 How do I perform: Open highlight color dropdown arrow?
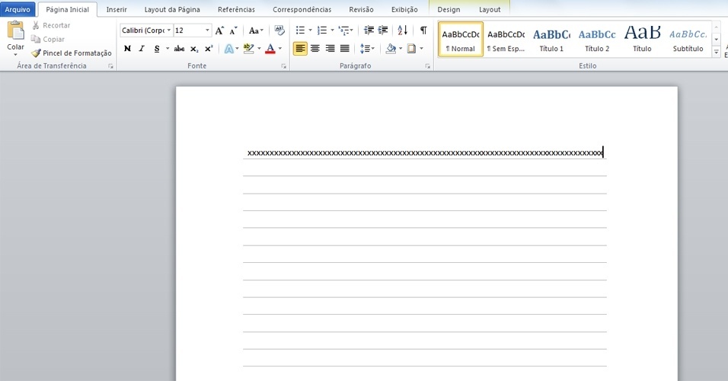(259, 48)
